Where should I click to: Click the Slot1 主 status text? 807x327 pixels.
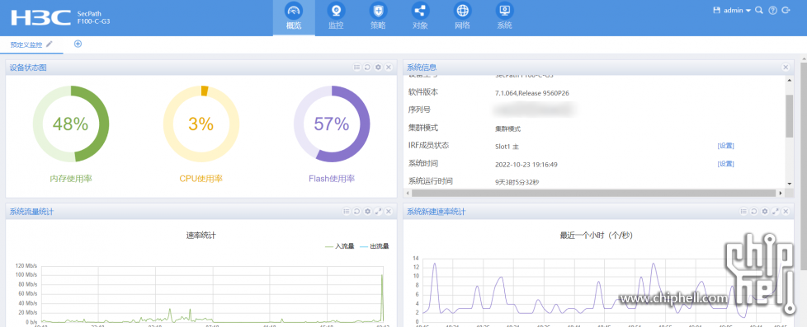coord(507,147)
